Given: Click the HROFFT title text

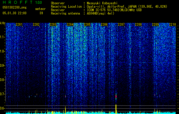Looking at the screenshot, I should 18,2.
